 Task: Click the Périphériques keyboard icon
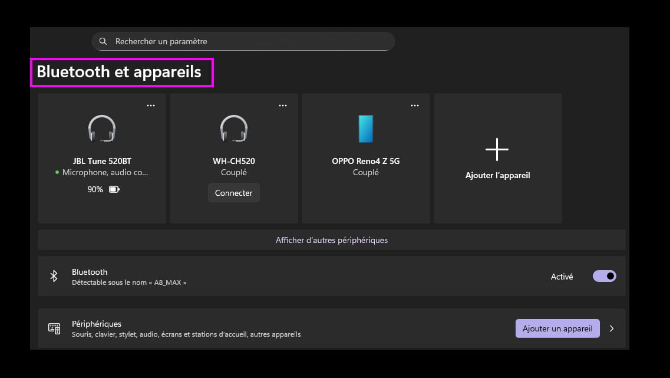54,328
